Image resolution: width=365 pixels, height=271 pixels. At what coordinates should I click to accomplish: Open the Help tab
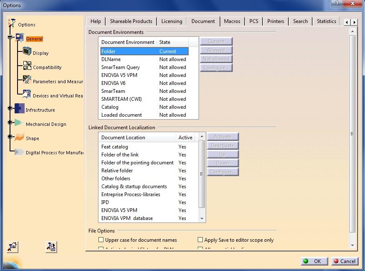96,21
